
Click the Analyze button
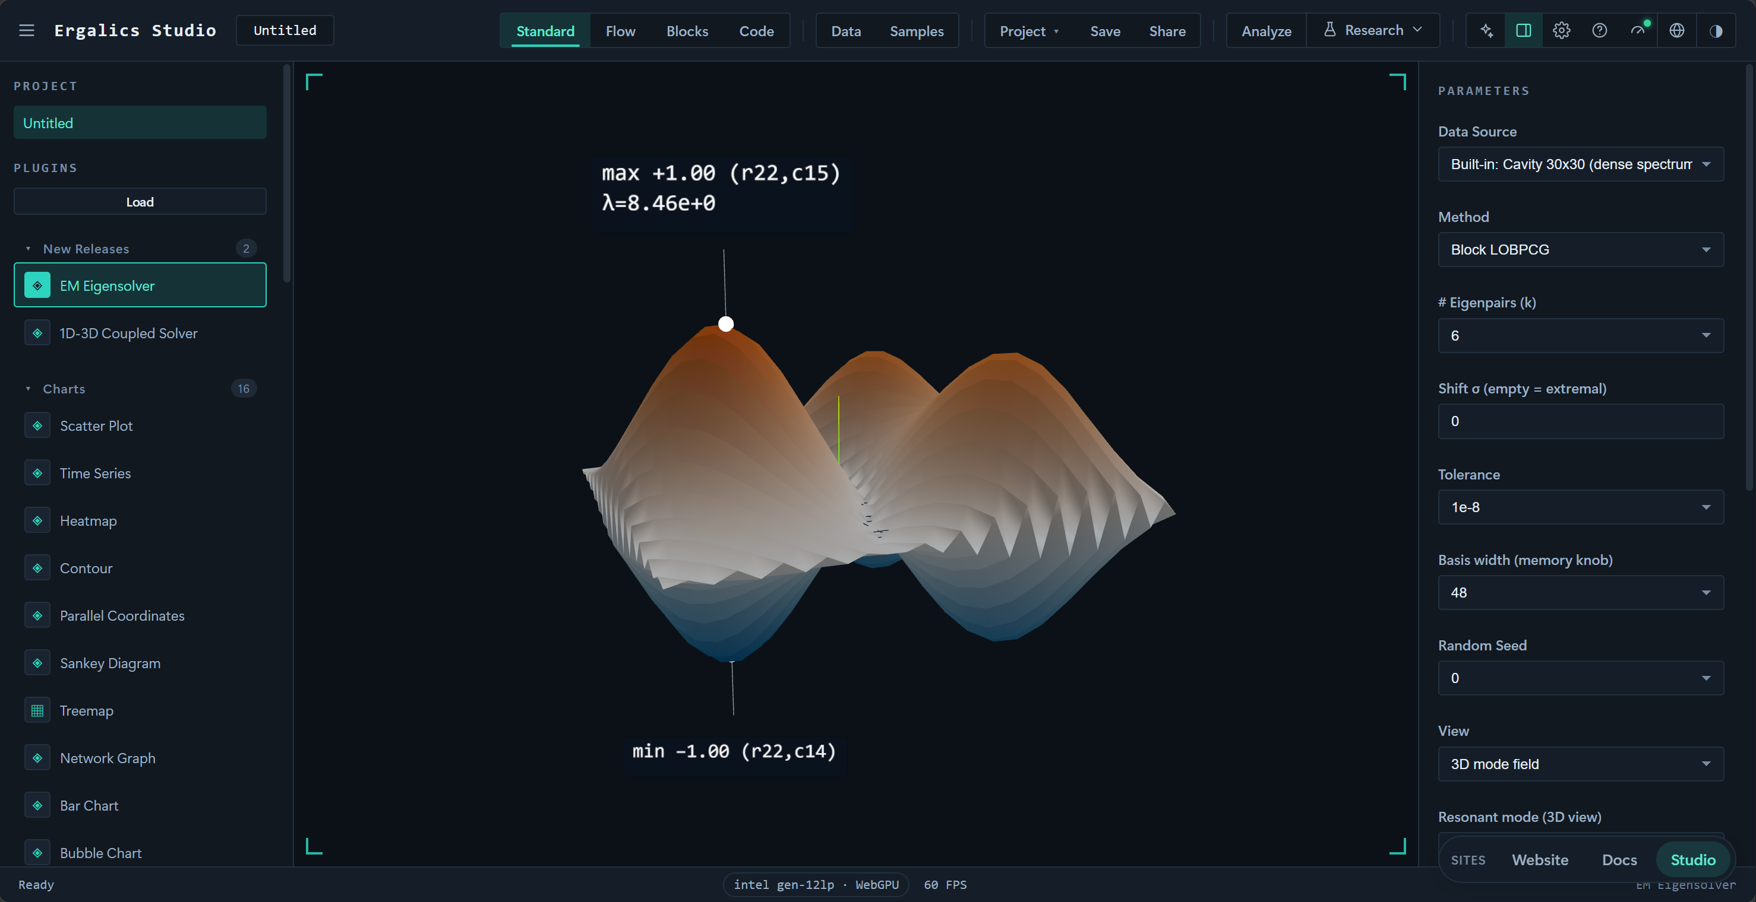(1266, 31)
